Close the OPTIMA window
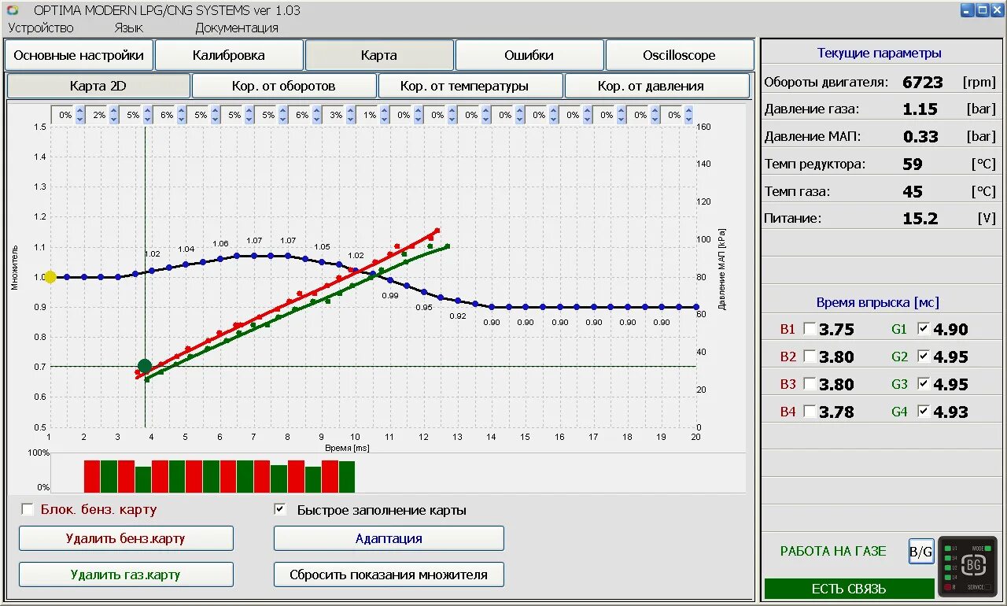1007x606 pixels. click(x=996, y=10)
